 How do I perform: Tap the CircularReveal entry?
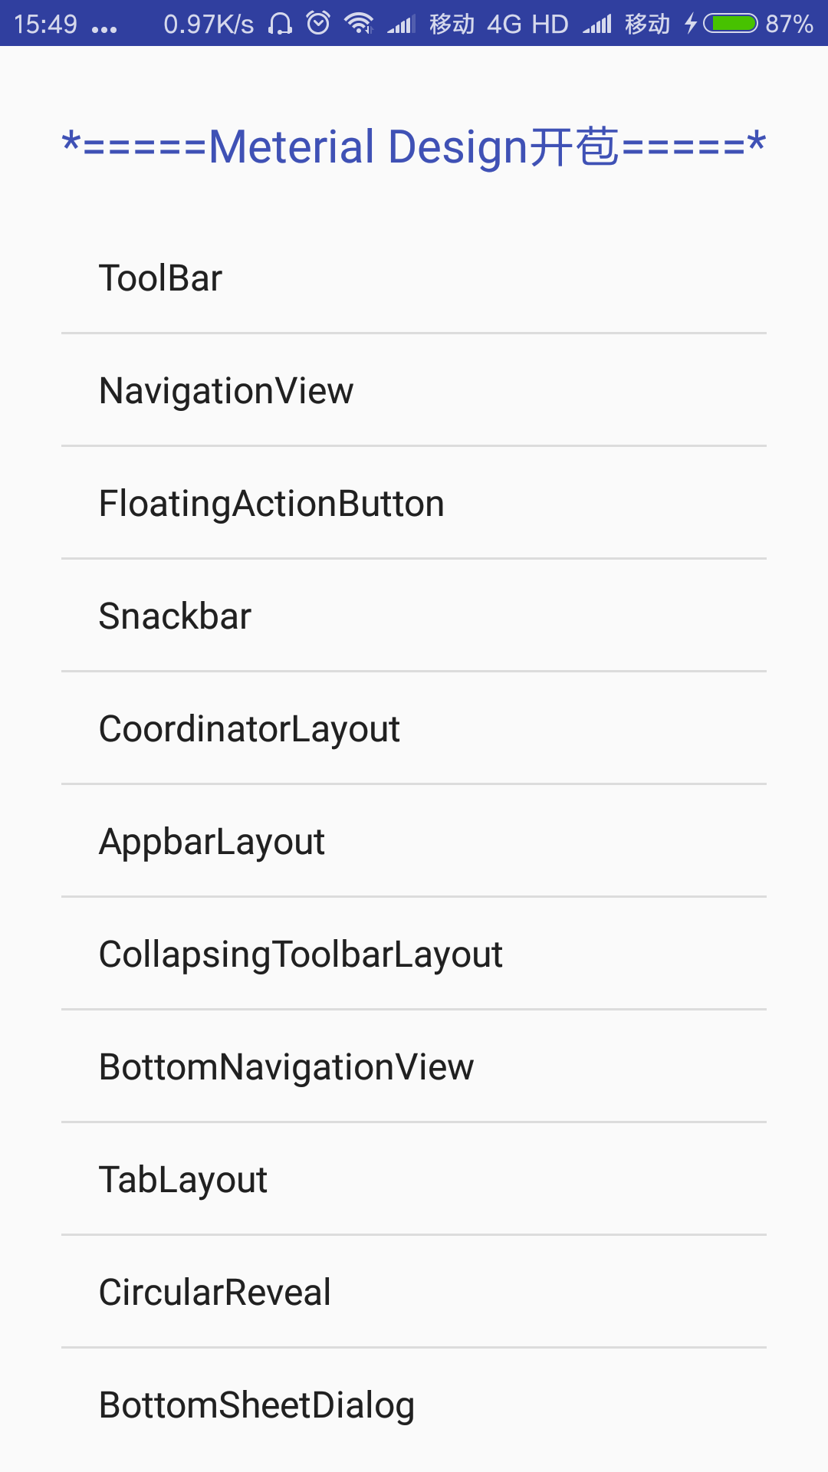click(414, 1292)
